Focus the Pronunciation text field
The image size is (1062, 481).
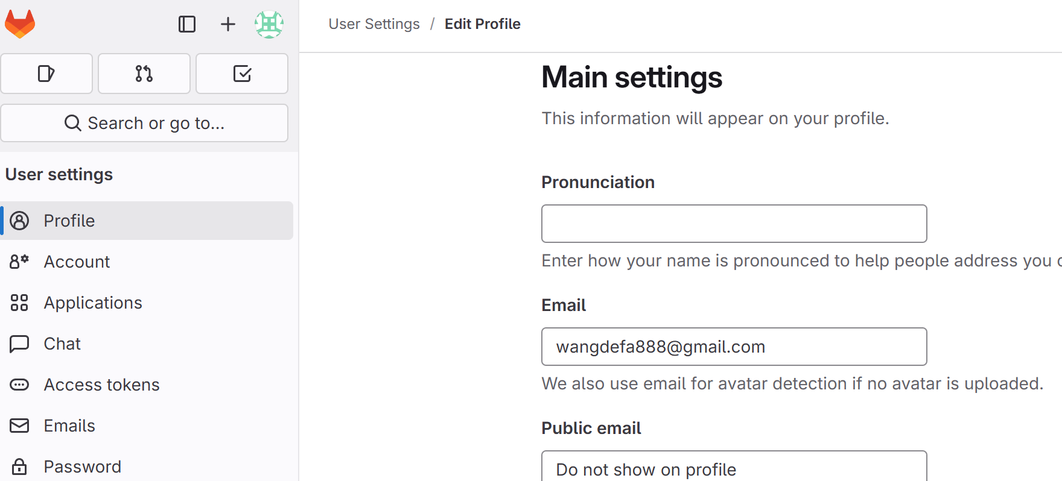click(734, 224)
